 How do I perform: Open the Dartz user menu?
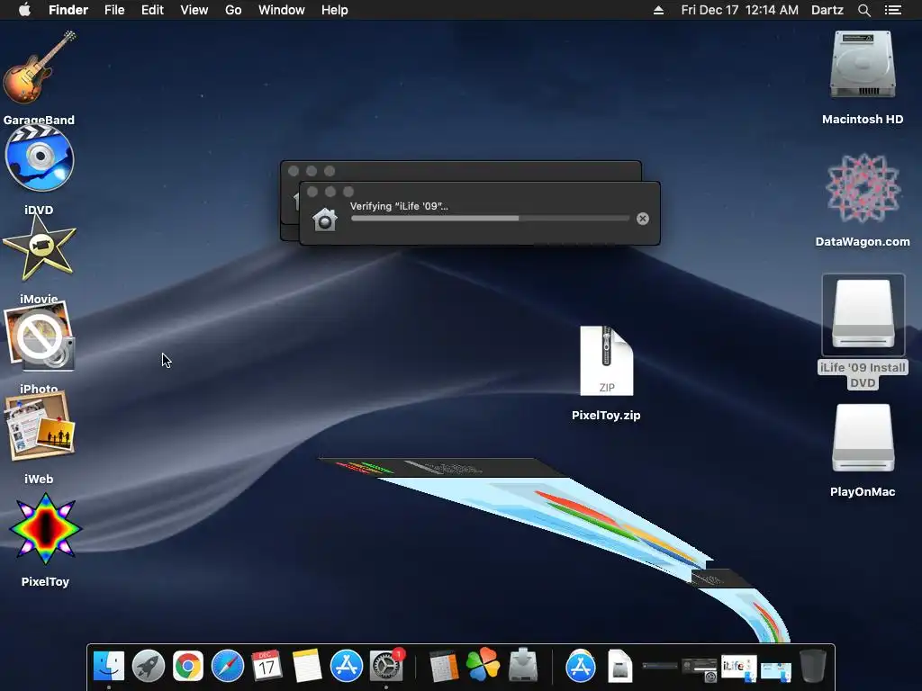click(x=827, y=10)
